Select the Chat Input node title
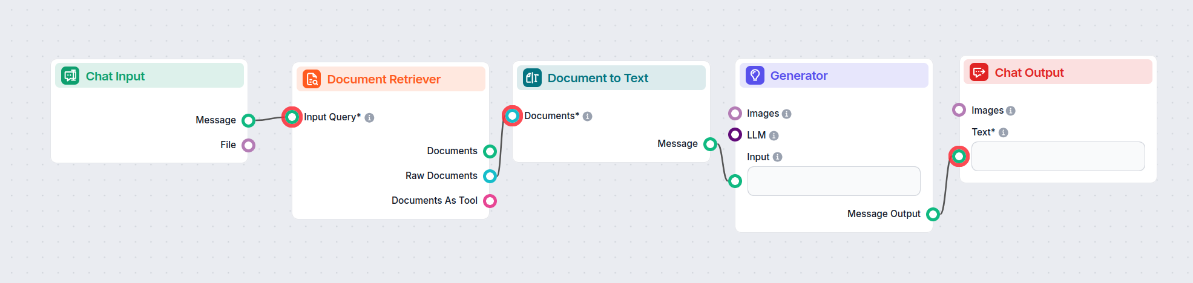 [115, 76]
